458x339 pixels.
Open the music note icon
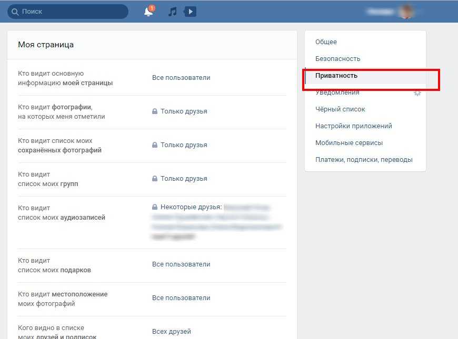tap(172, 12)
